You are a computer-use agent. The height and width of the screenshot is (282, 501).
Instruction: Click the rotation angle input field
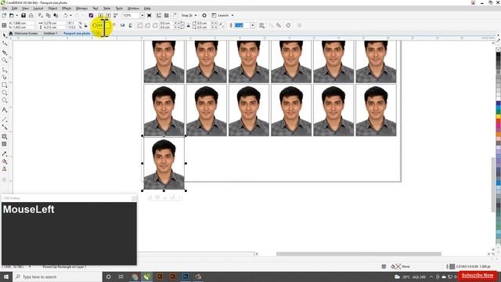click(104, 25)
